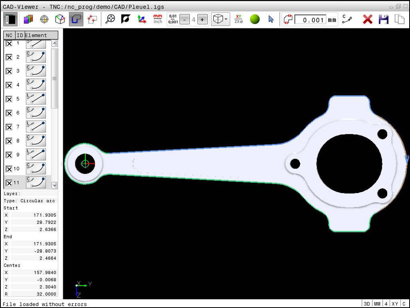Uncheck NC checkbox for element 6
The image size is (410, 308).
tap(9, 113)
